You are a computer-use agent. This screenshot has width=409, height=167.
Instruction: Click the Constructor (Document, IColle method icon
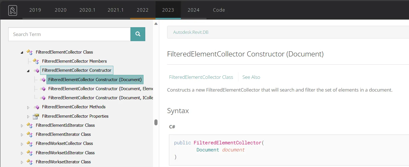click(x=43, y=98)
